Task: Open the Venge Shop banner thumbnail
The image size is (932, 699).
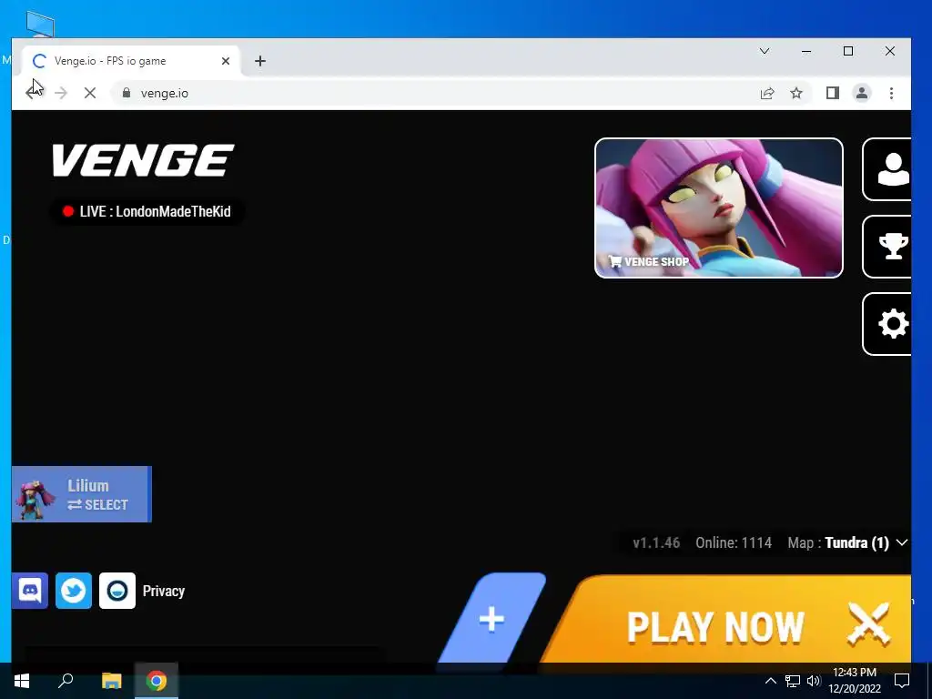Action: point(719,208)
